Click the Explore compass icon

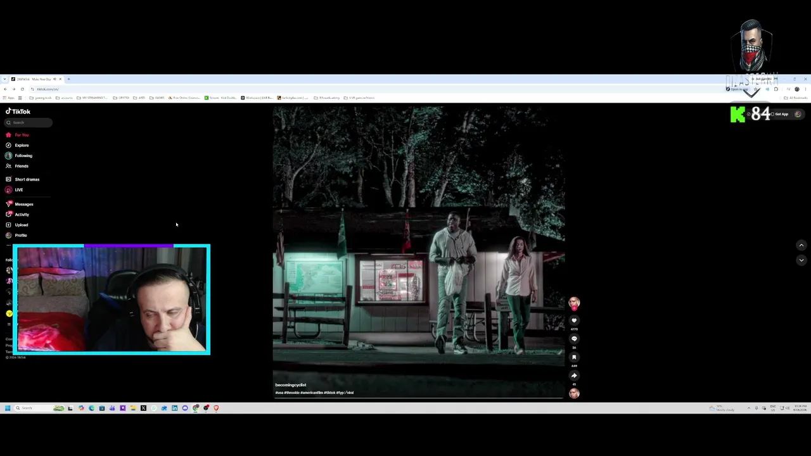coord(8,145)
